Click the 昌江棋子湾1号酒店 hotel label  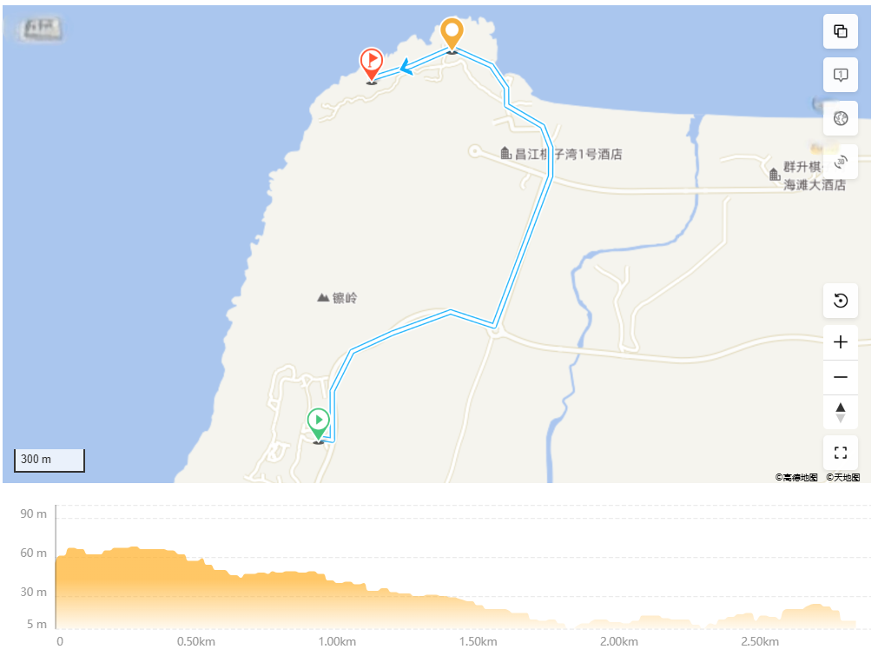562,154
